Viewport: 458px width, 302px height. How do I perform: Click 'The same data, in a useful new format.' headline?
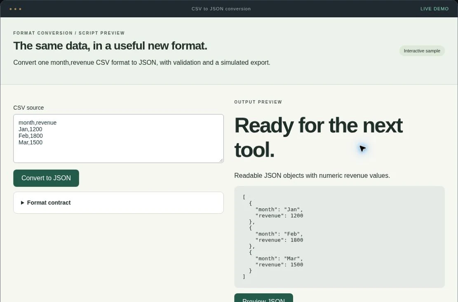[110, 46]
